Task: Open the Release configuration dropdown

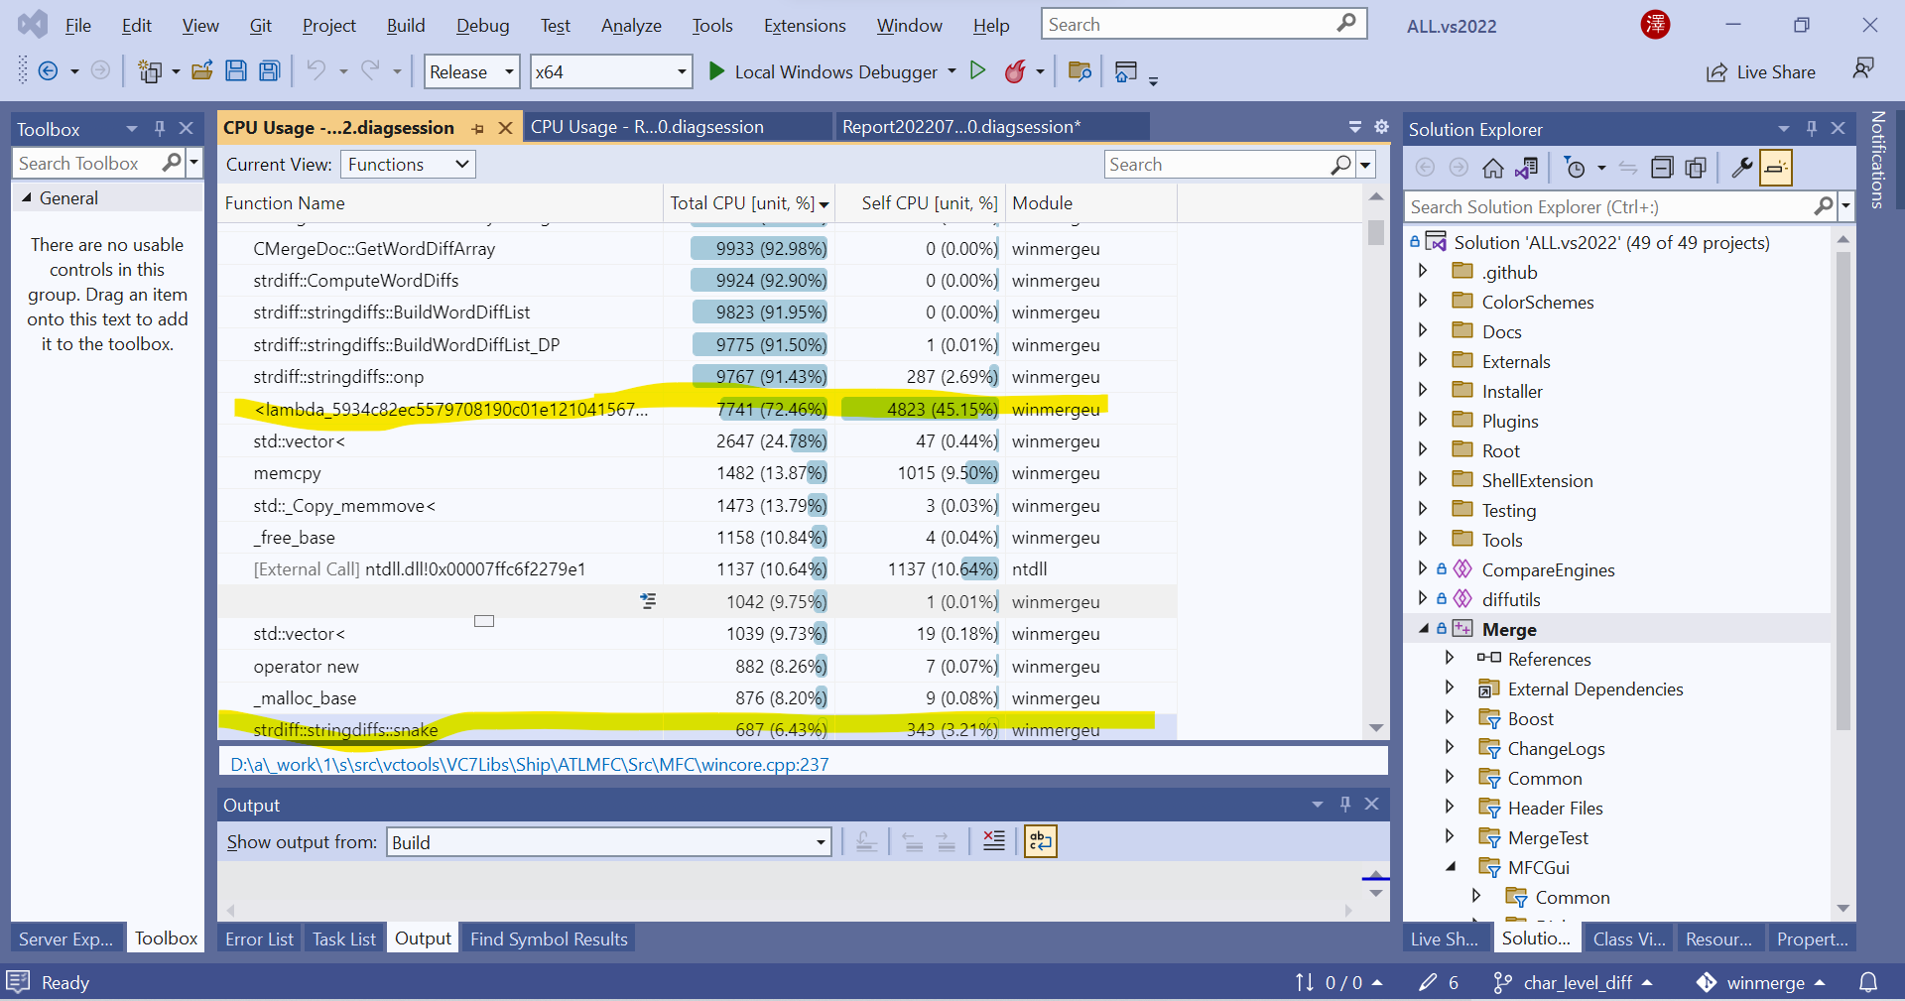Action: pyautogui.click(x=472, y=71)
